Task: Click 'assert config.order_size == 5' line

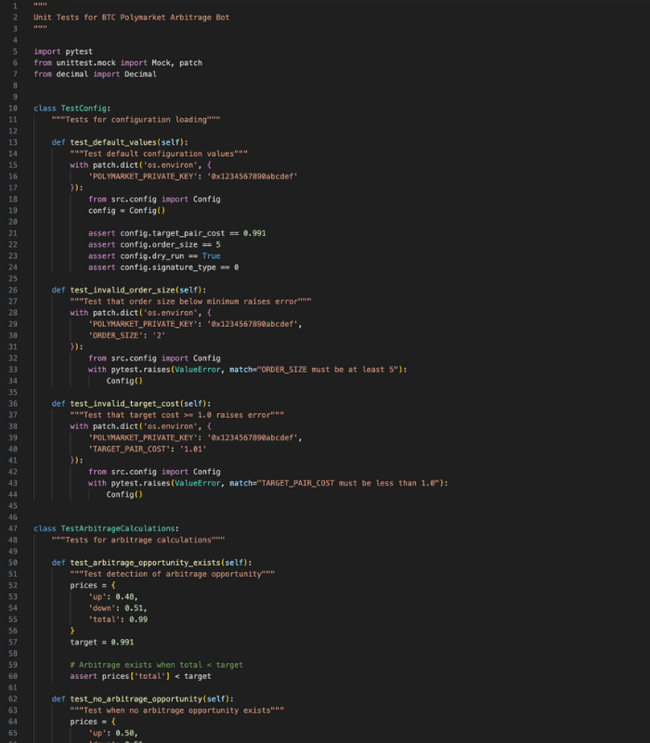Action: point(154,245)
